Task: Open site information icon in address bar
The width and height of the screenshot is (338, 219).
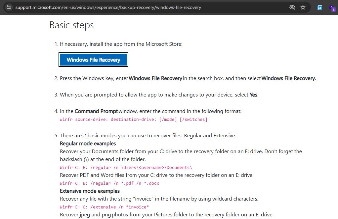Action: (9, 7)
